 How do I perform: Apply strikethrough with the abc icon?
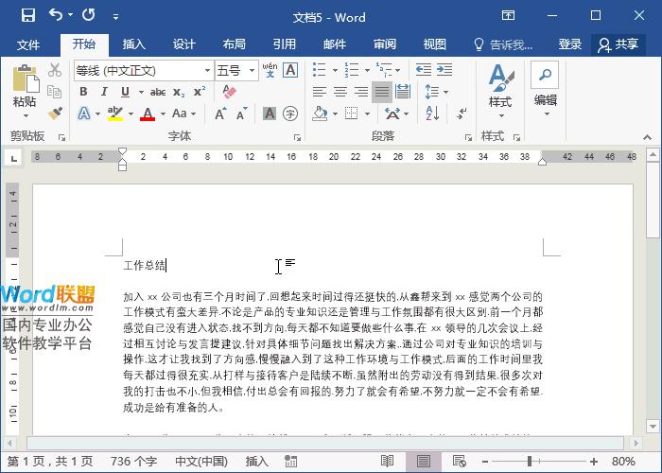click(158, 92)
